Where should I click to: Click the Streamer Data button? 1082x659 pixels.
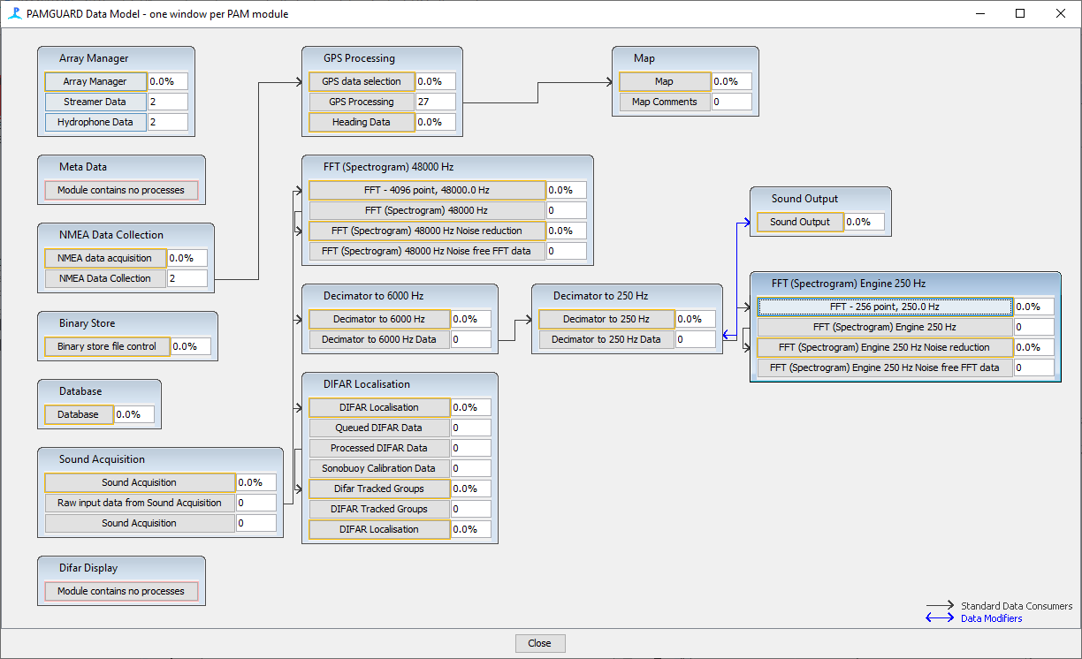(95, 102)
